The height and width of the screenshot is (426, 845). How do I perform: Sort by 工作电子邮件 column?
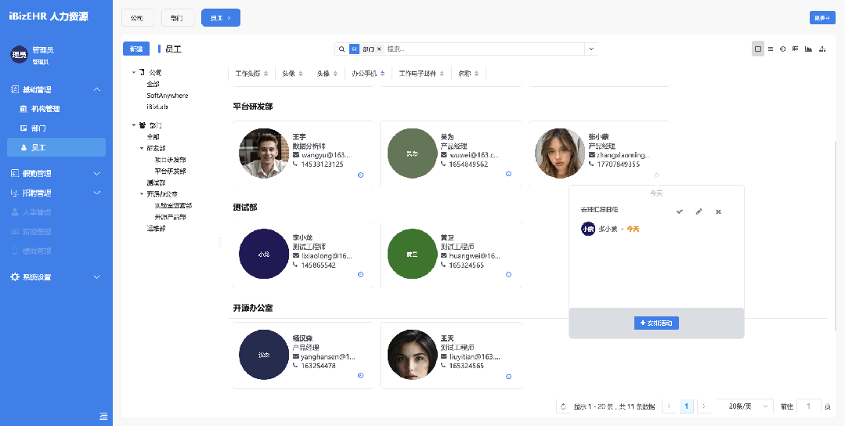(442, 74)
